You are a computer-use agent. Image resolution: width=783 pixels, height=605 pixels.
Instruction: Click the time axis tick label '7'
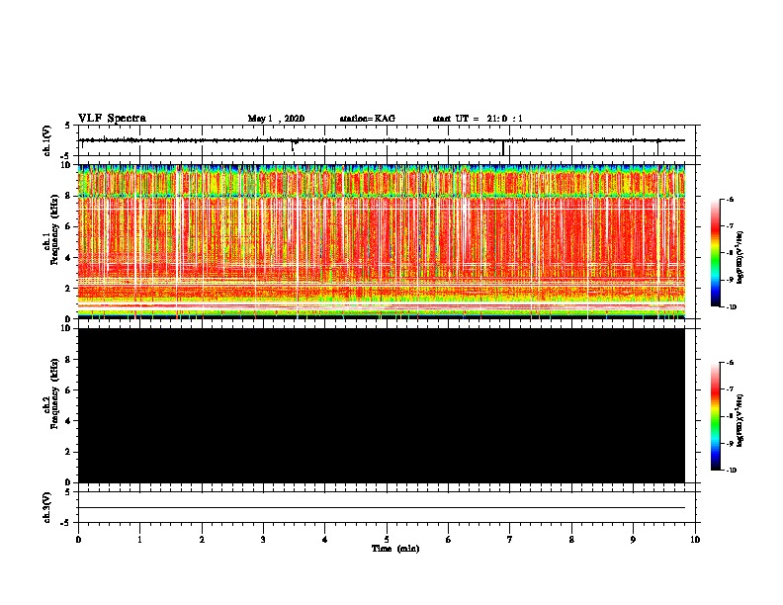[510, 540]
